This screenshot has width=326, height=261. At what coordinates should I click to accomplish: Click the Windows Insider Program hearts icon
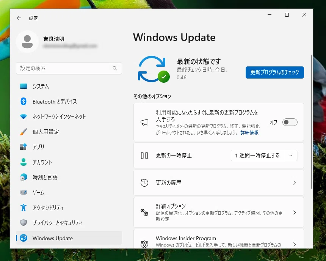[x=144, y=244]
